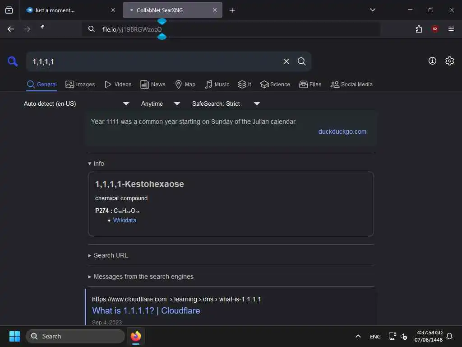This screenshot has width=462, height=347.
Task: Switch to the Images category
Action: pyautogui.click(x=80, y=84)
